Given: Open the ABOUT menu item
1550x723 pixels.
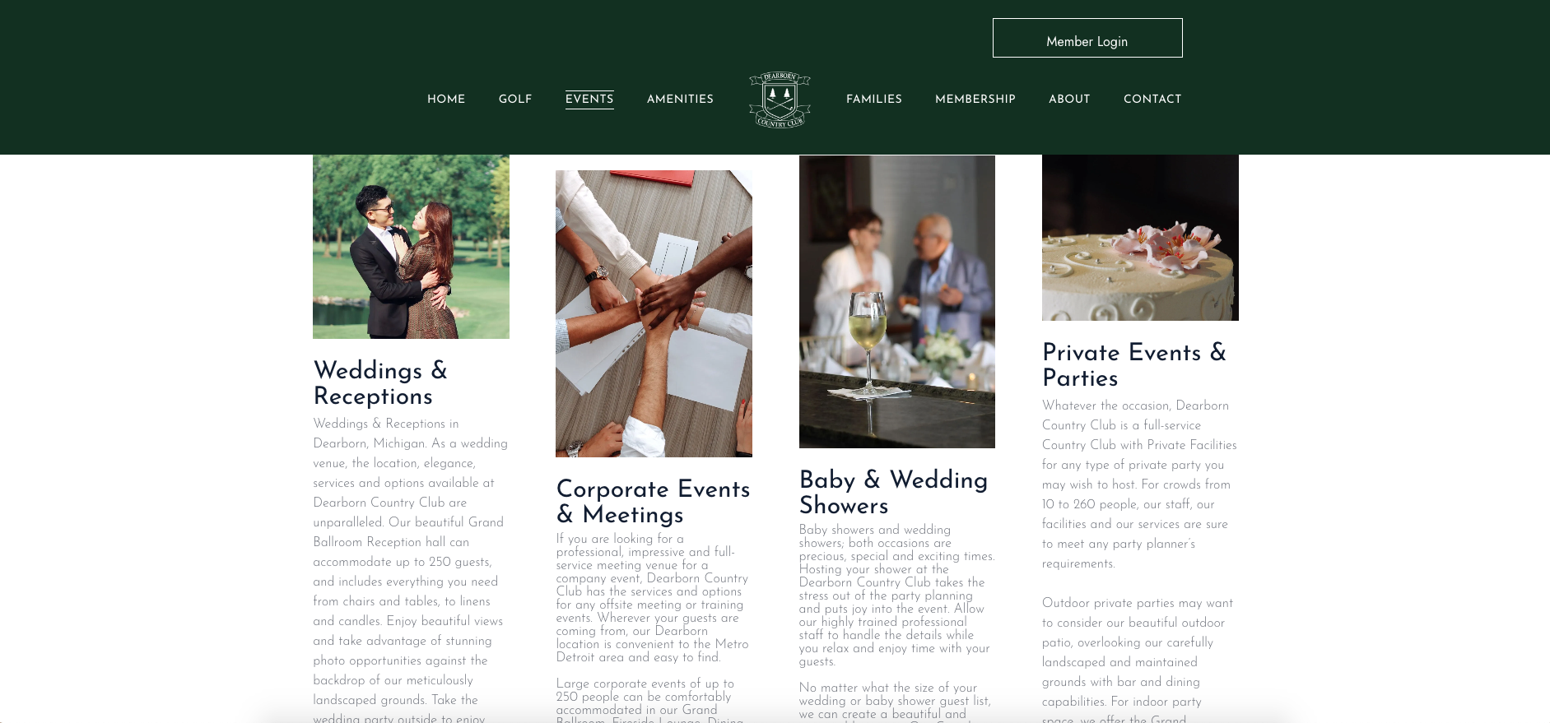Looking at the screenshot, I should [1069, 99].
